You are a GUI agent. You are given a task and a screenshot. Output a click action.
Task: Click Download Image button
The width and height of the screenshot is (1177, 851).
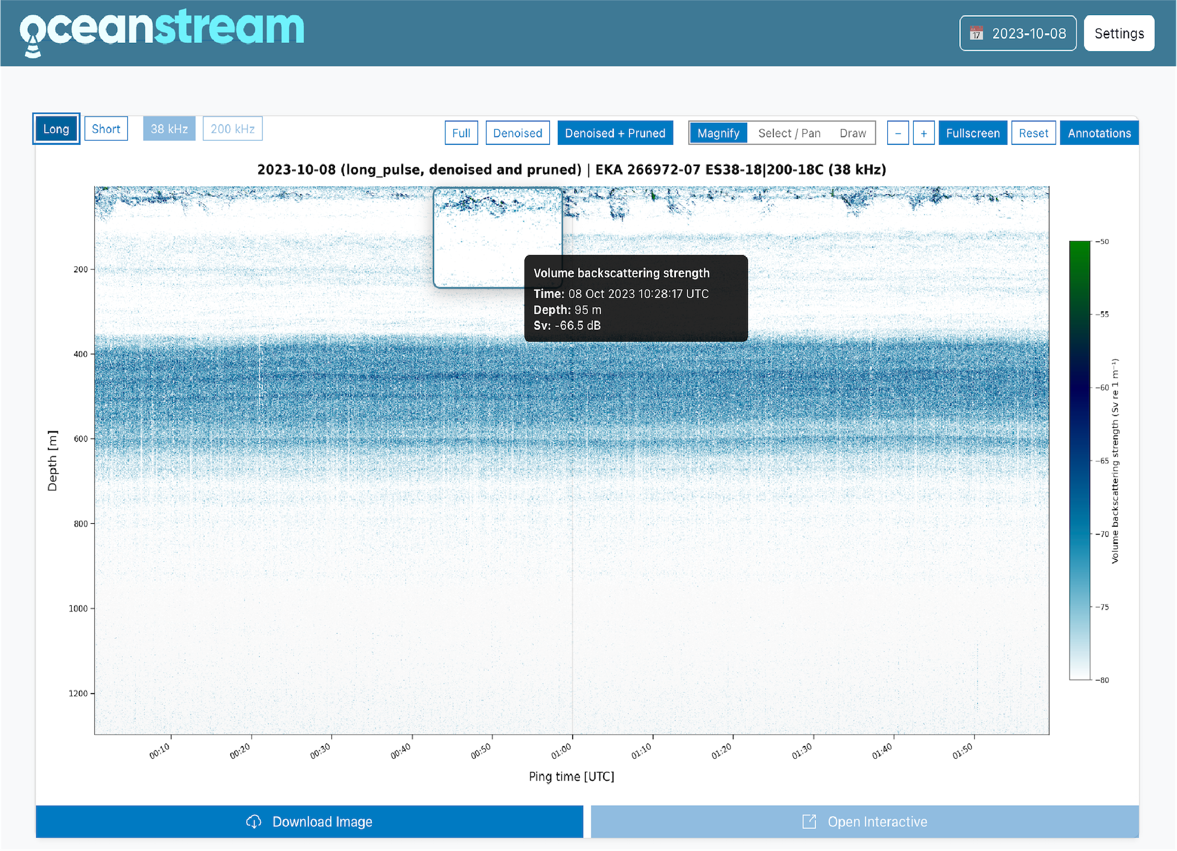(309, 821)
